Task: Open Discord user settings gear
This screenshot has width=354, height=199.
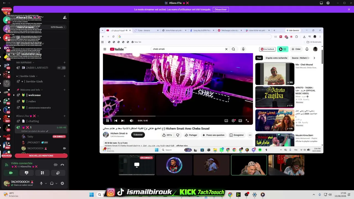Action: 62,183
